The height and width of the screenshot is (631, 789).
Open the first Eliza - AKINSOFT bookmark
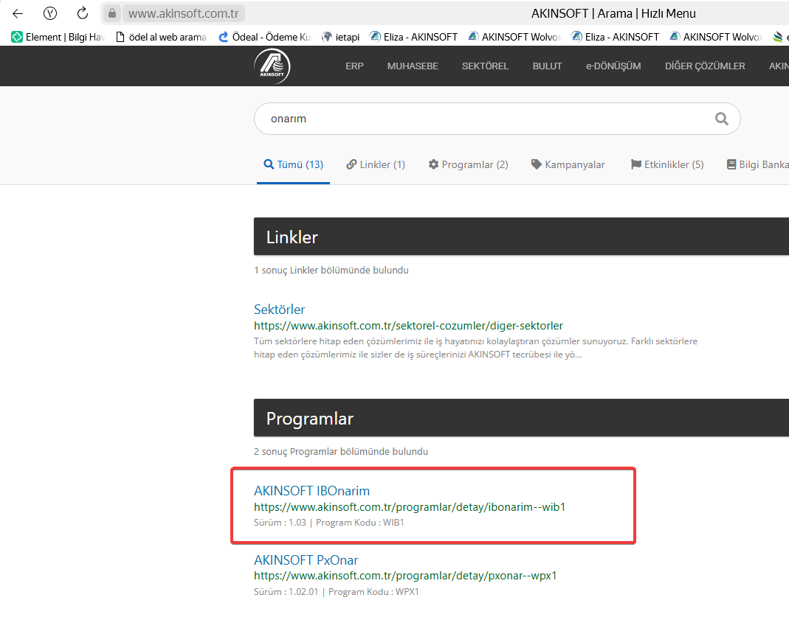(413, 37)
